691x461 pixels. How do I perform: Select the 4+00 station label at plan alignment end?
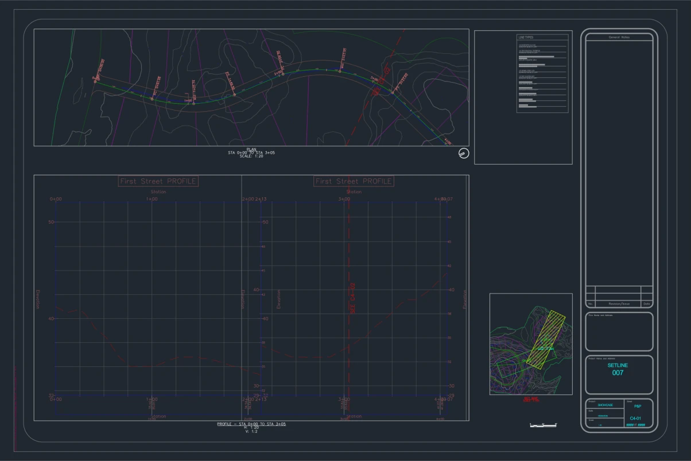pyautogui.click(x=448, y=142)
